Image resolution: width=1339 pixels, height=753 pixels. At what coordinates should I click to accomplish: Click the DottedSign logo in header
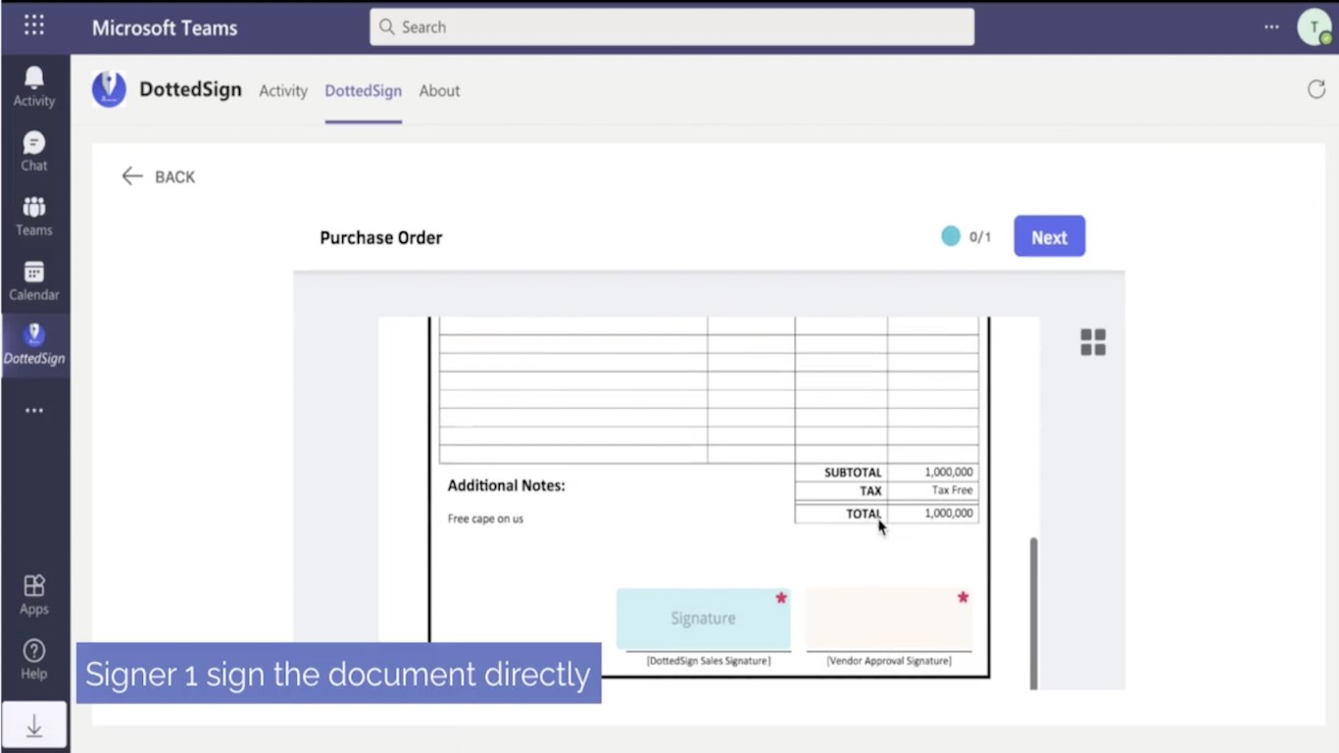click(109, 89)
